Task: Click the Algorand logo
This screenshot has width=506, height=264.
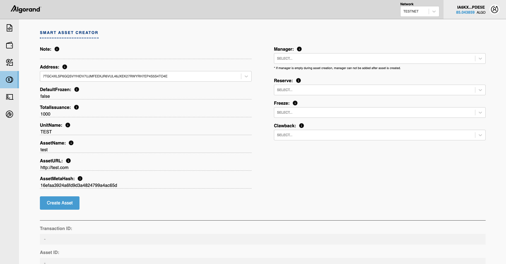Action: coord(25,9)
